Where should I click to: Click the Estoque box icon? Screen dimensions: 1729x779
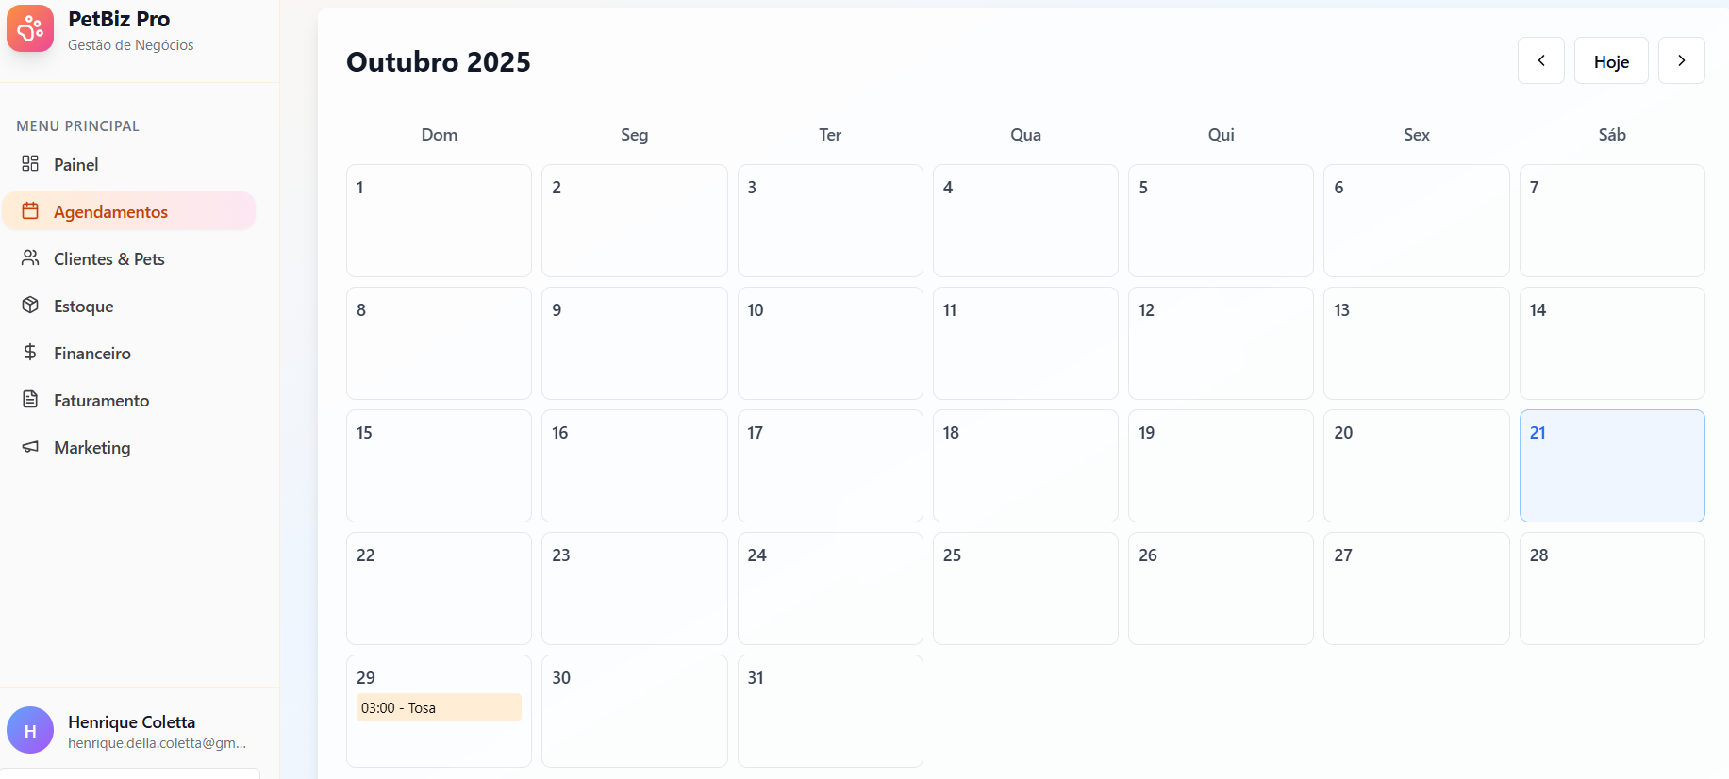click(x=30, y=306)
